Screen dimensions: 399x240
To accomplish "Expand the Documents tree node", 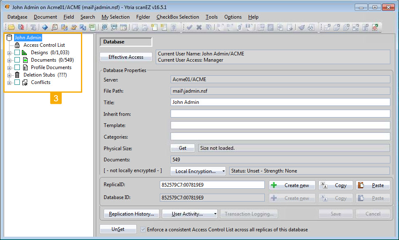I will point(9,60).
